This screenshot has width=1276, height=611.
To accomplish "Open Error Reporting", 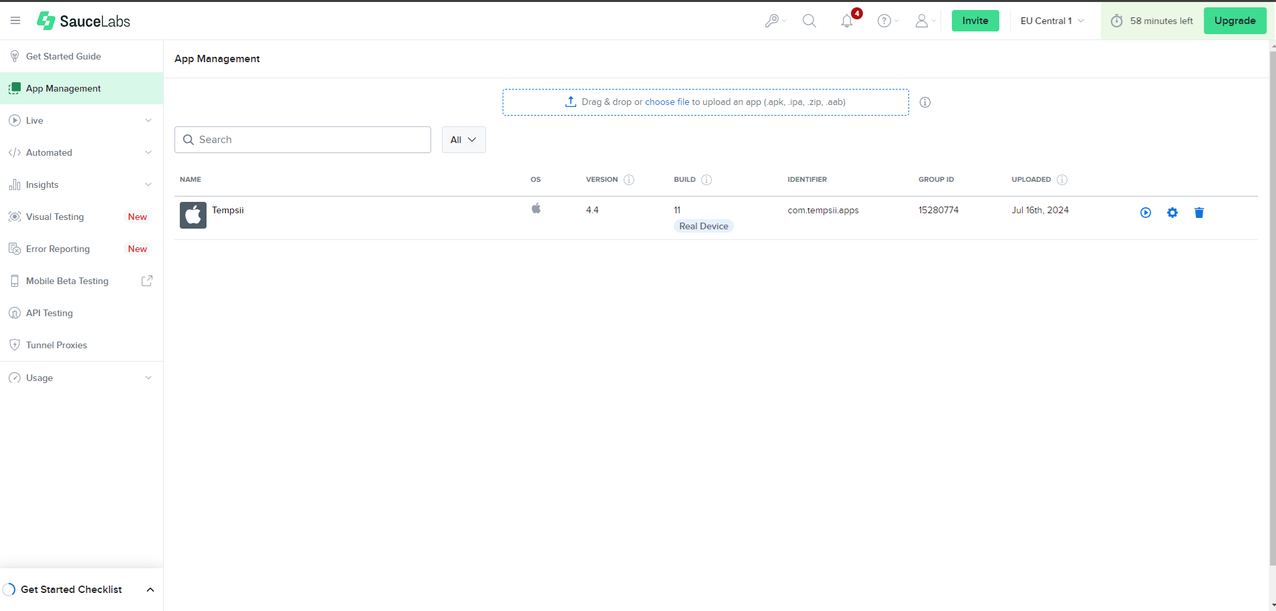I will coord(82,249).
